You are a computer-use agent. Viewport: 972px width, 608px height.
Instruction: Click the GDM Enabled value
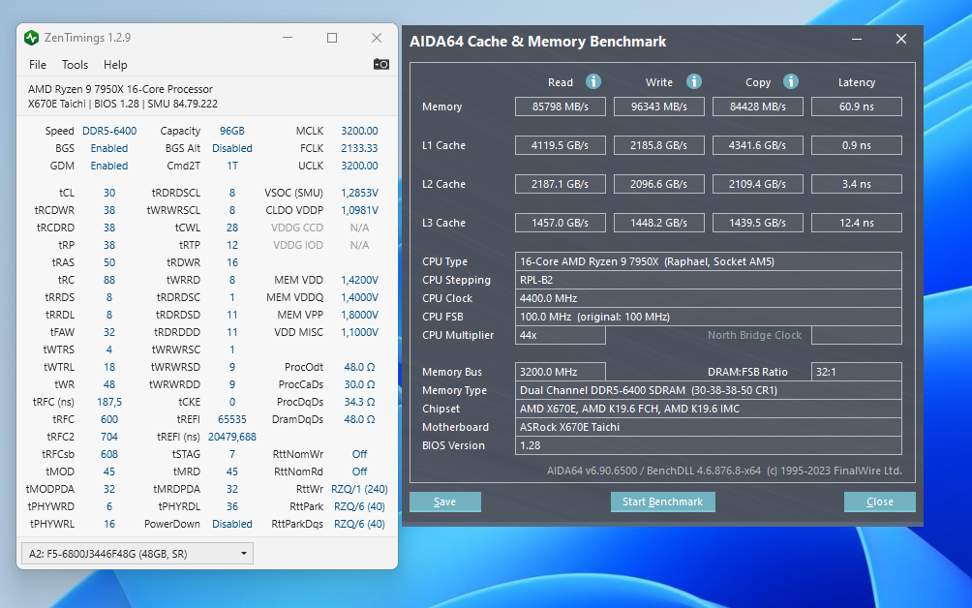coord(109,166)
